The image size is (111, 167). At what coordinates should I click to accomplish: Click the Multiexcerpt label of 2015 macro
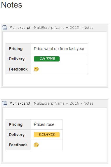point(20,28)
